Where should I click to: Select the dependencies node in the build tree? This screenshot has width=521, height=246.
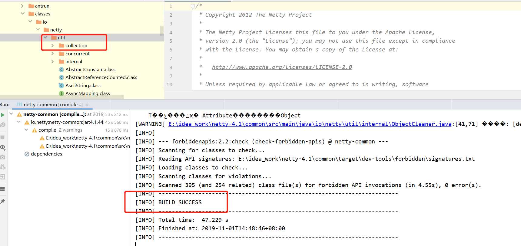(x=46, y=154)
